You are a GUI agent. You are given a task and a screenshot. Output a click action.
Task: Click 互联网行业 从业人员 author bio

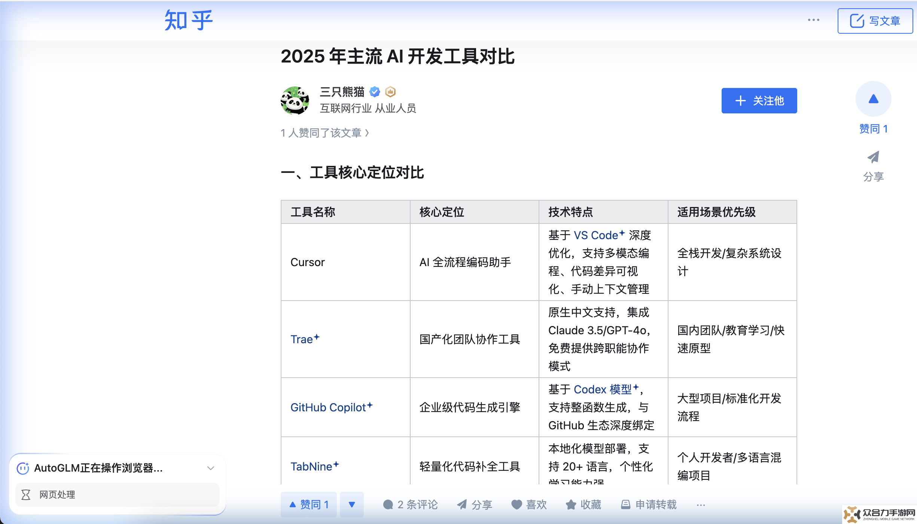pos(368,108)
